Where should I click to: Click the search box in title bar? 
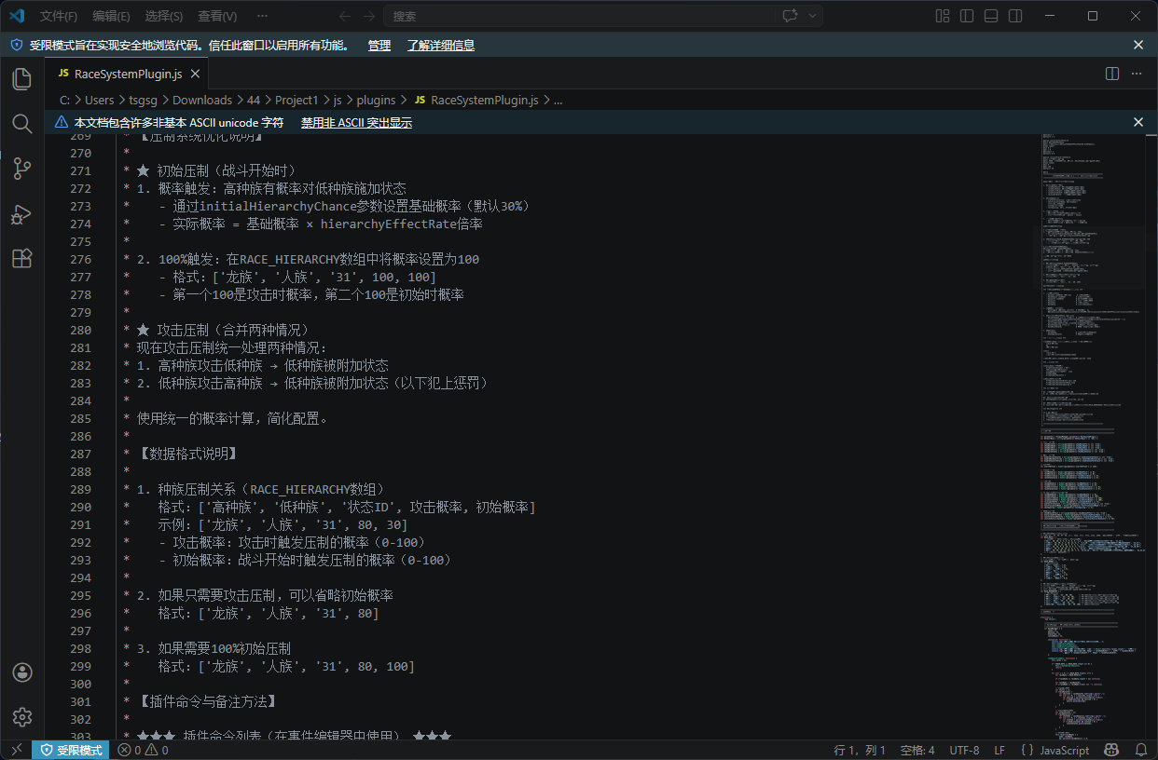pyautogui.click(x=578, y=16)
